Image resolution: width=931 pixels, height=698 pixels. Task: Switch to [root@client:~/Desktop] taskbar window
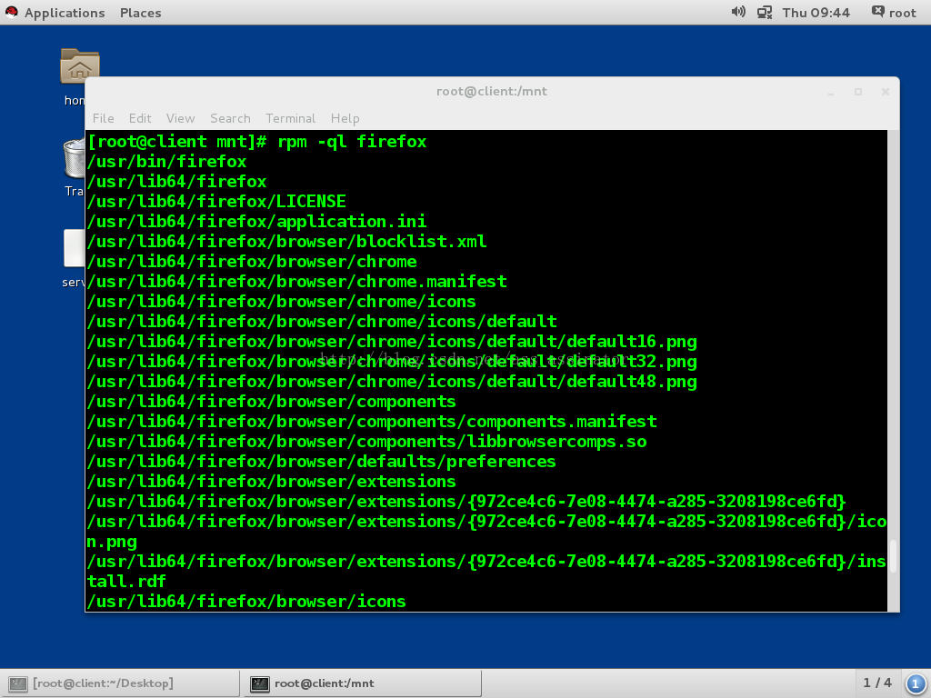click(119, 683)
